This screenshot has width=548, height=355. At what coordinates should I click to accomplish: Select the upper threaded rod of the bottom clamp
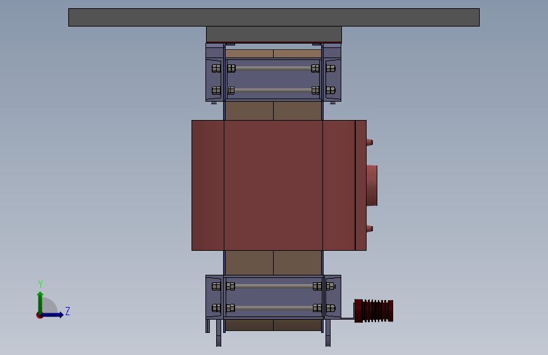[274, 287]
